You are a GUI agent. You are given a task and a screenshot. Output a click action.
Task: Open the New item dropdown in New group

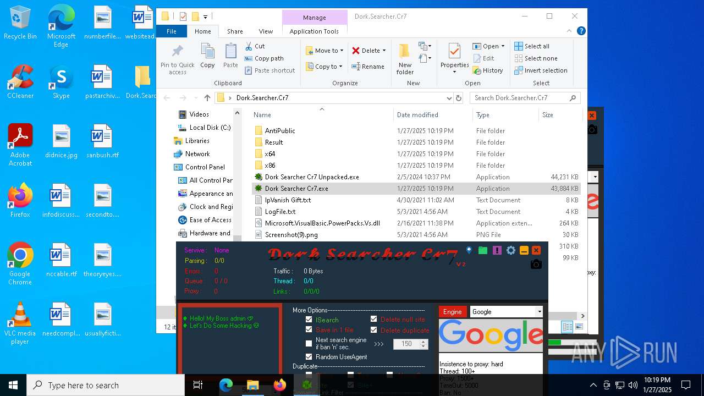(424, 46)
